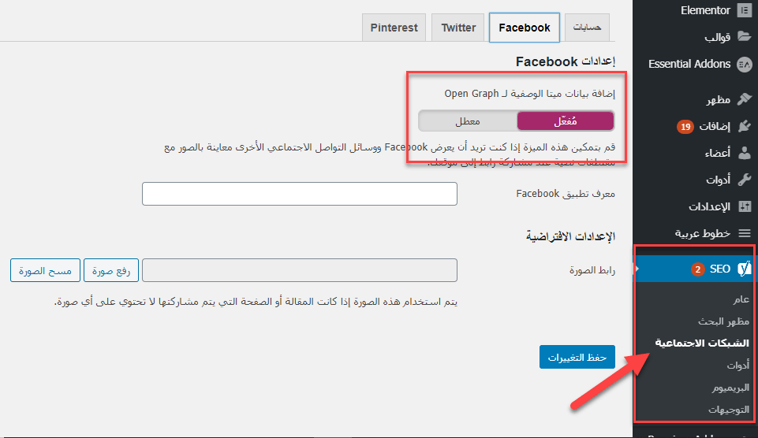
Task: Click the 19 updates badge on إضافات
Action: pyautogui.click(x=685, y=127)
